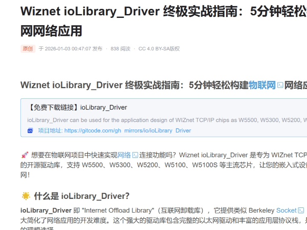This screenshot has width=307, height=230.
Task: Click the sun emoji beside 什么是 heading
Action: coord(26,196)
